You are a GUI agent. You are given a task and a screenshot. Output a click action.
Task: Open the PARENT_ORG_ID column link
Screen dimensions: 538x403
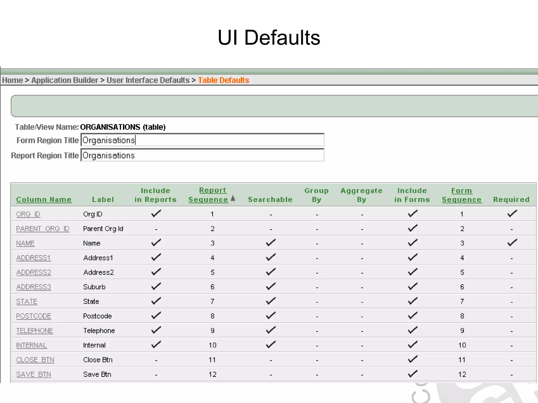click(x=43, y=229)
